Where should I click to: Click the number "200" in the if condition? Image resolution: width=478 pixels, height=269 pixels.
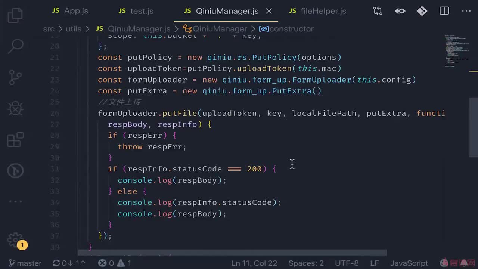coord(254,169)
